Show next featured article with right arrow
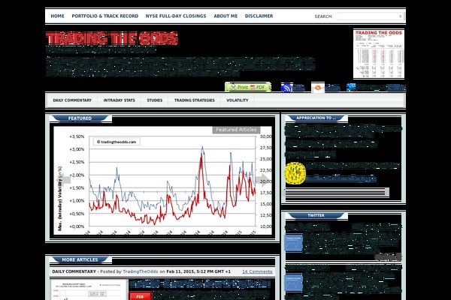The height and width of the screenshot is (300, 451). [263, 180]
